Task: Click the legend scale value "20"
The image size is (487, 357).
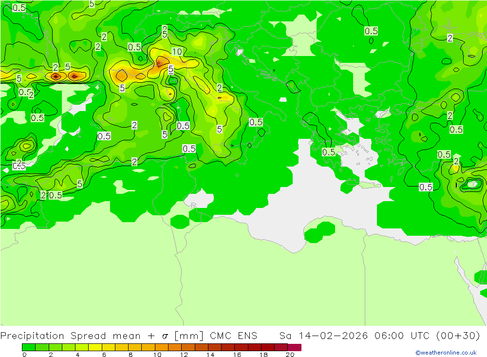Action: pyautogui.click(x=290, y=355)
